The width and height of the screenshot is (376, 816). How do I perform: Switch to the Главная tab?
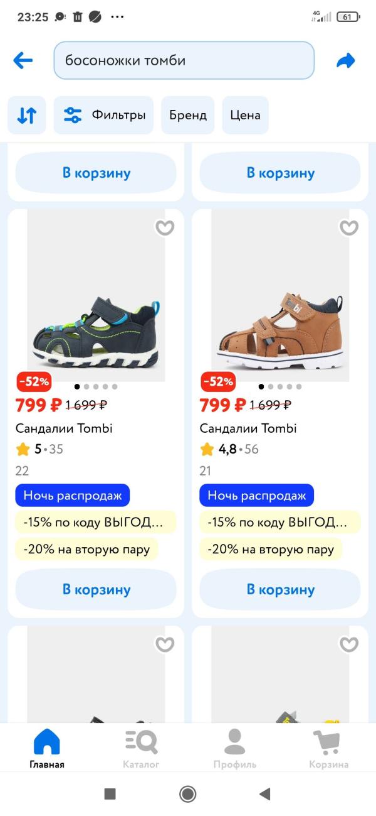tap(47, 746)
